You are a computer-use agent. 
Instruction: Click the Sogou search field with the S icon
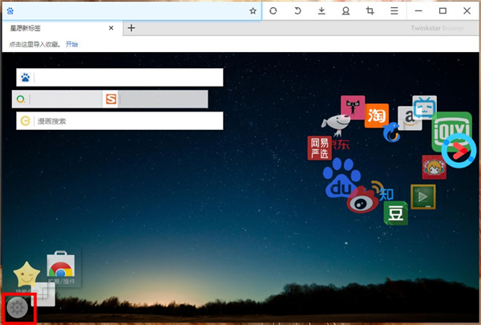click(156, 100)
